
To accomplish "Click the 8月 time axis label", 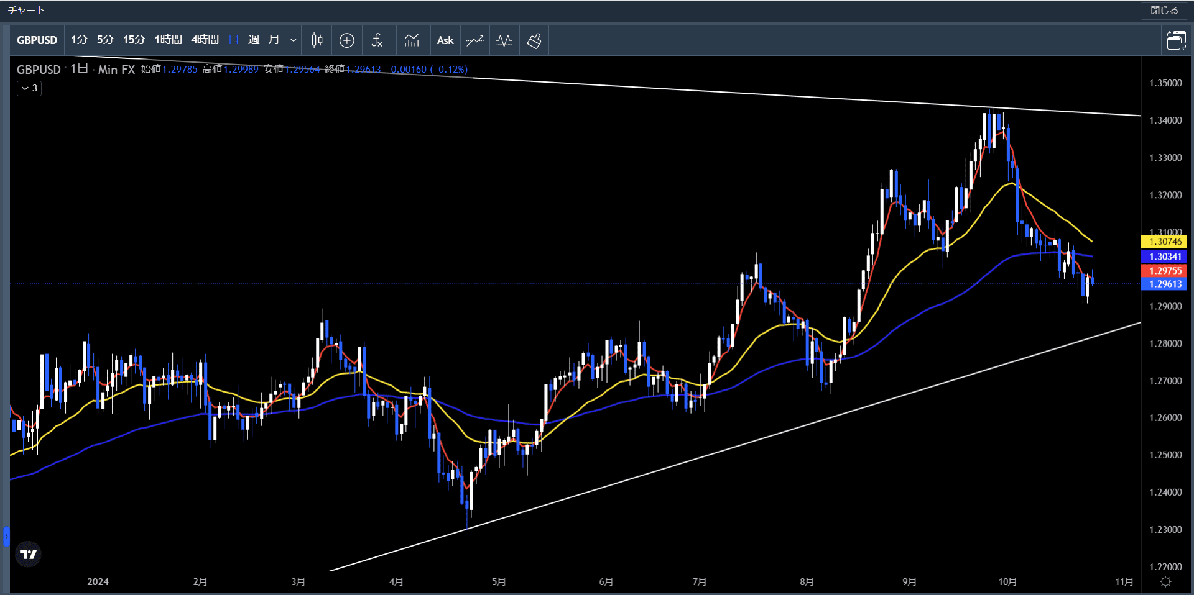I will tap(807, 582).
